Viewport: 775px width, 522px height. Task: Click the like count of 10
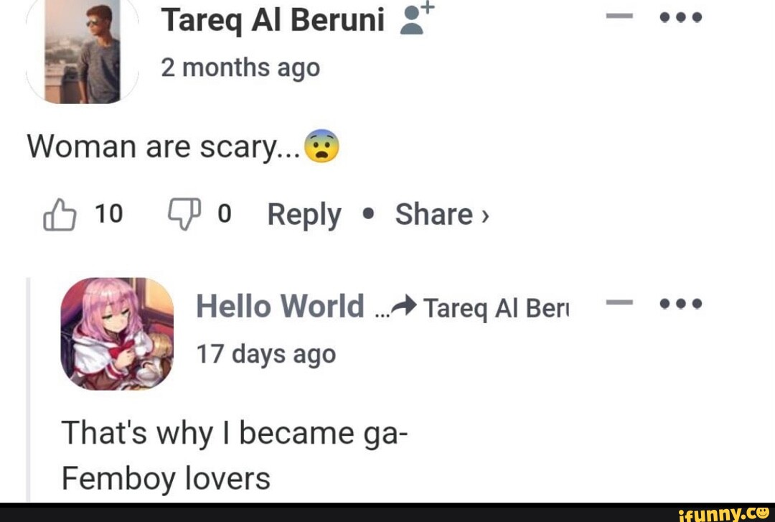tap(109, 215)
